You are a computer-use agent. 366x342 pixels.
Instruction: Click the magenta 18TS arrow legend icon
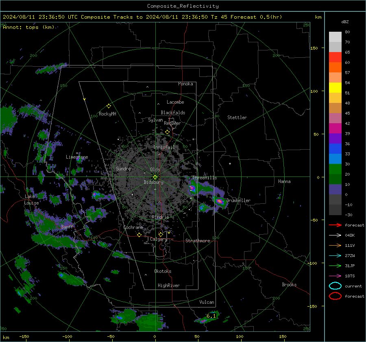tap(335, 276)
